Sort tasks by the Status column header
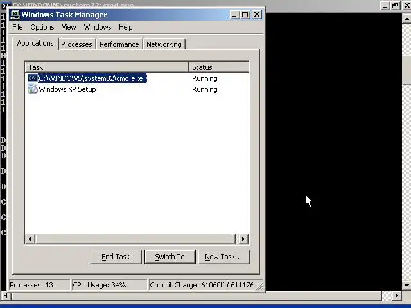This screenshot has height=308, width=411. tap(218, 67)
